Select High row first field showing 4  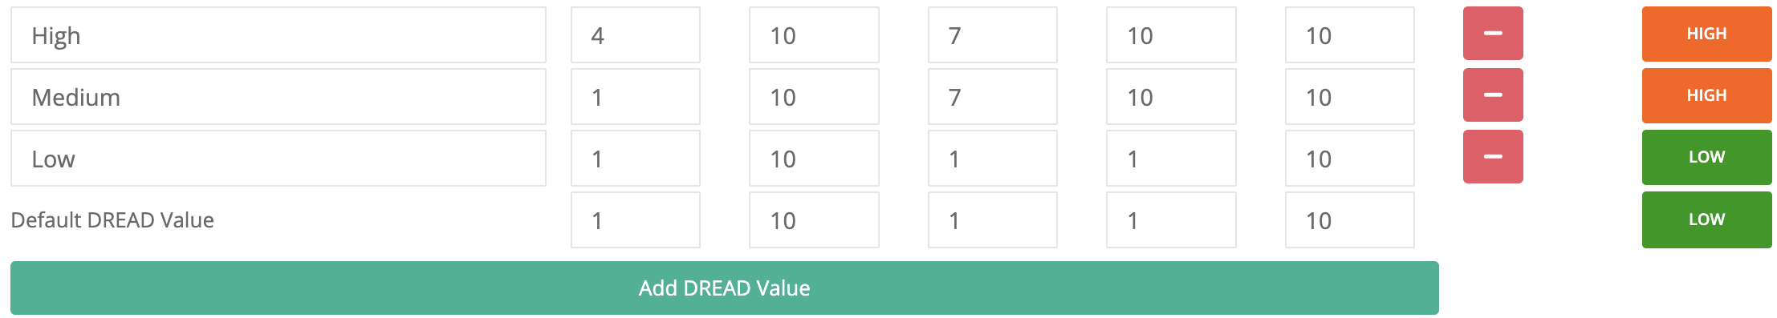636,35
